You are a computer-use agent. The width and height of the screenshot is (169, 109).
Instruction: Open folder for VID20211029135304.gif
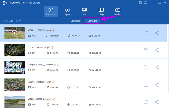[x=146, y=50]
